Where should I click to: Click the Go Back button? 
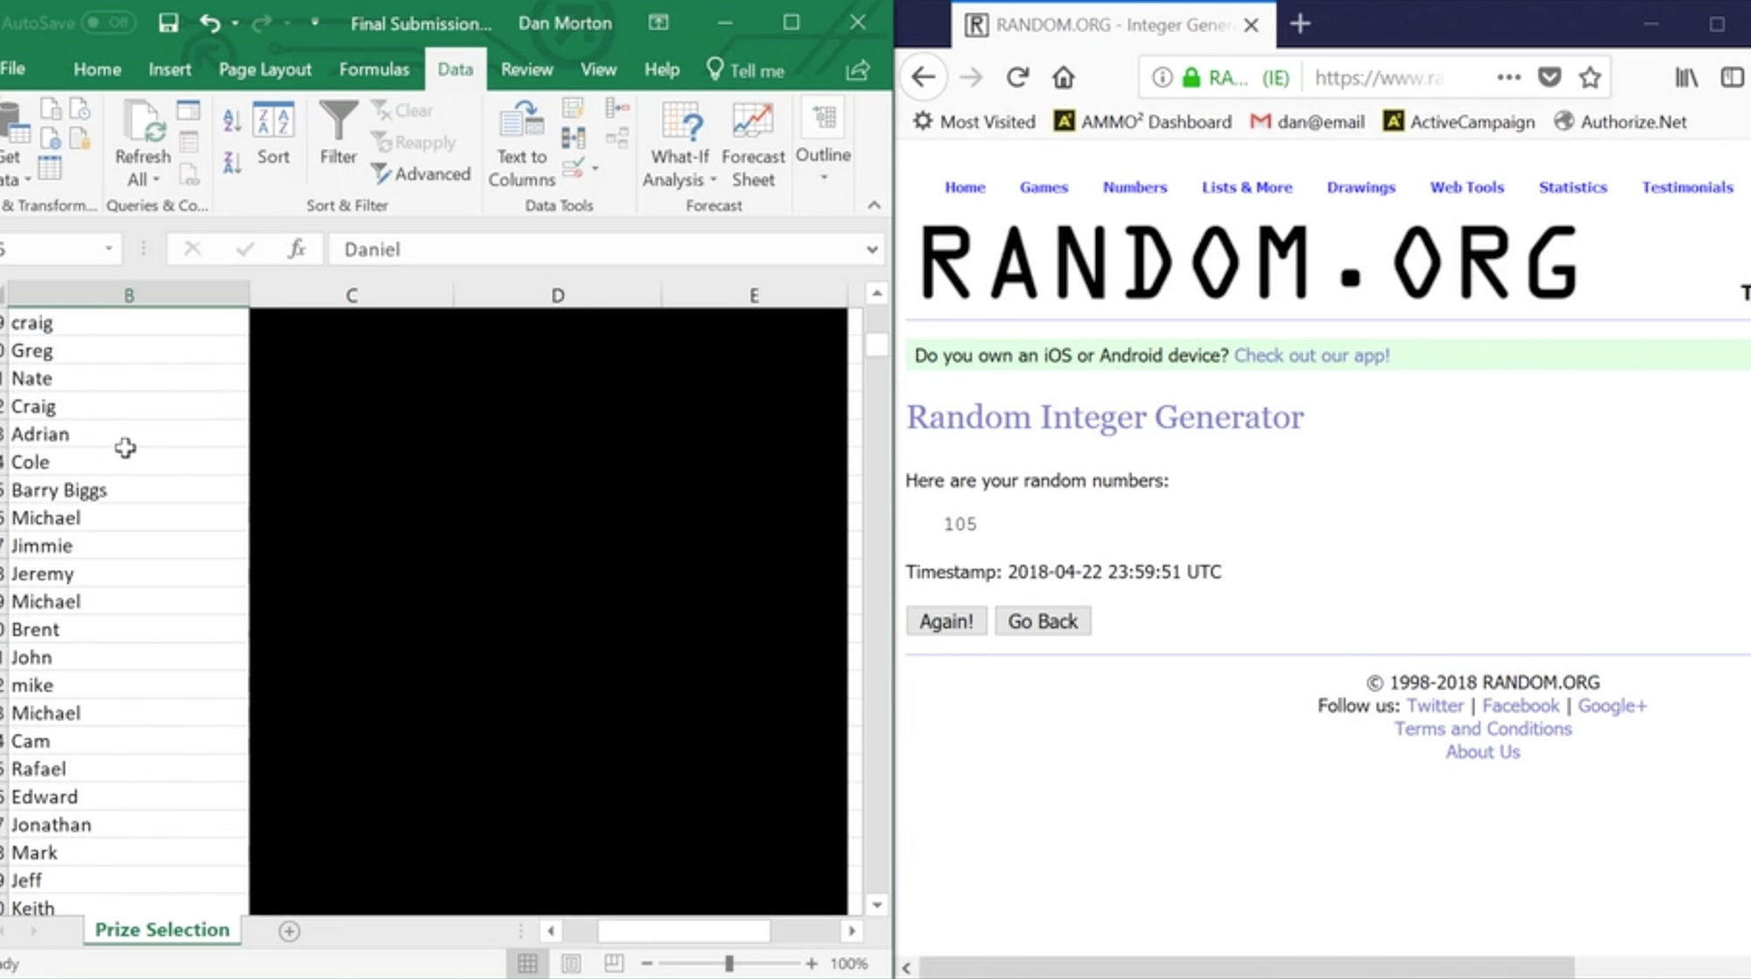1043,621
